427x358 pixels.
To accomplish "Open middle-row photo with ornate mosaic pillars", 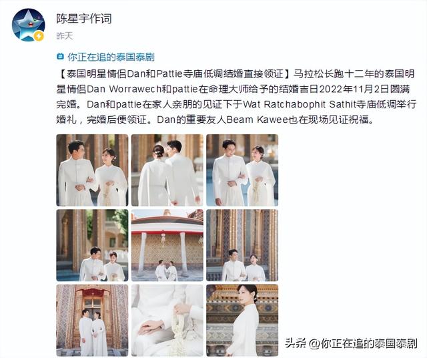I will (x=242, y=245).
